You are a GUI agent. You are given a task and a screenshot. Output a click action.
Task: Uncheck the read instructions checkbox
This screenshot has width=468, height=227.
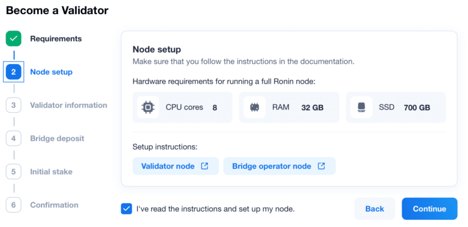[126, 209]
